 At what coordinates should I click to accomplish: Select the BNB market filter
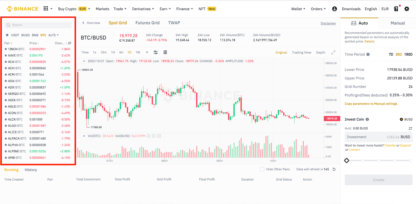35,35
